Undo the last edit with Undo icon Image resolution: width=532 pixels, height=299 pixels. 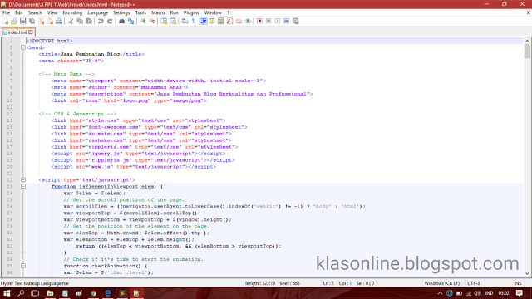pos(101,21)
